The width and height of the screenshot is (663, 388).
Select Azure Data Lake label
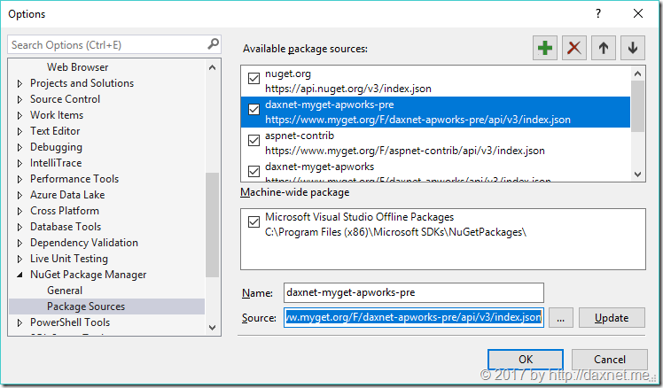[x=67, y=195]
